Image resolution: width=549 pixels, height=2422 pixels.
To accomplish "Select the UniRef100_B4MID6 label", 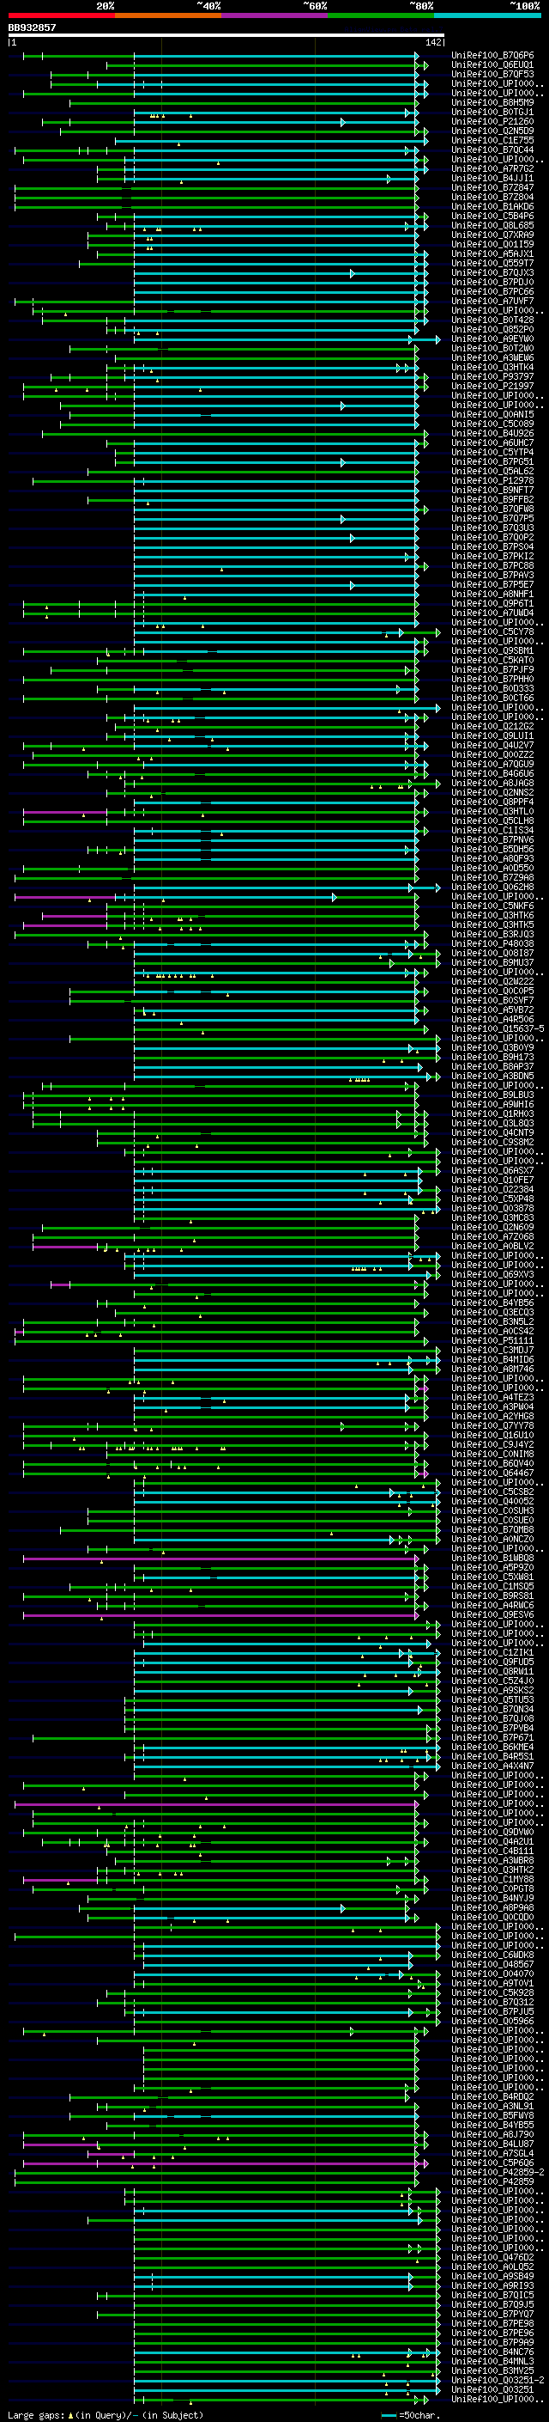I will pos(492,1359).
